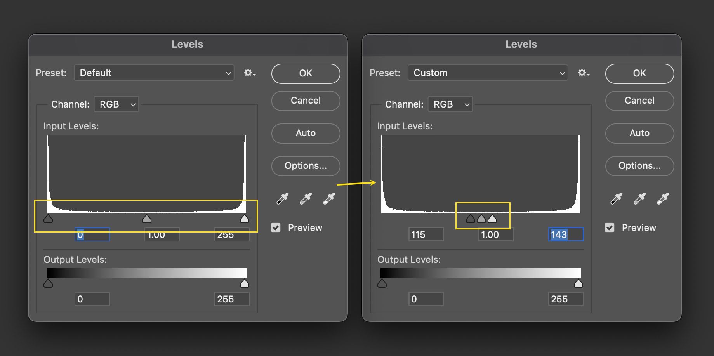This screenshot has height=356, width=714.
Task: Open Options... in the right Levels dialog
Action: click(639, 166)
